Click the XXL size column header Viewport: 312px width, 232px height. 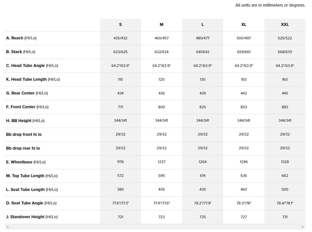coord(285,25)
